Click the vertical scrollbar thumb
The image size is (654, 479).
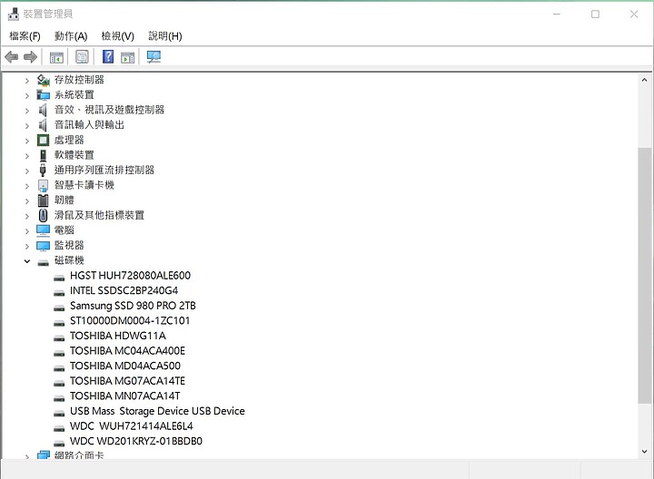644,275
